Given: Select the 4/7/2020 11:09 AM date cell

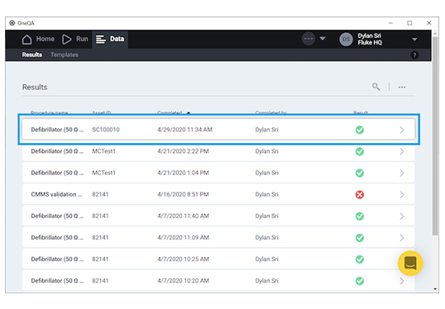Looking at the screenshot, I should (x=184, y=238).
